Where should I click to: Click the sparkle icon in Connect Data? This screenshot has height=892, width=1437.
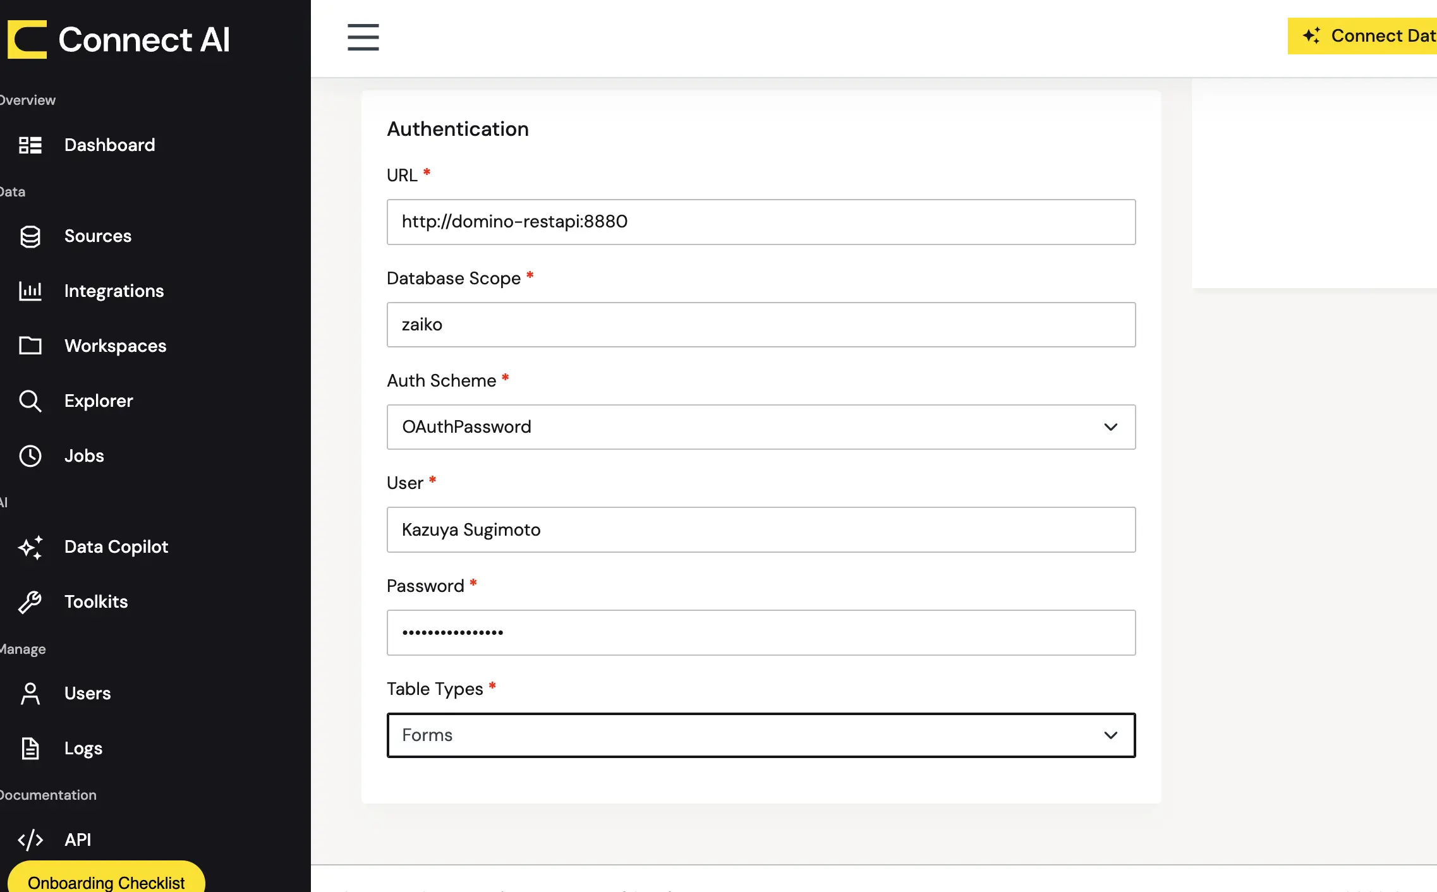(1311, 35)
